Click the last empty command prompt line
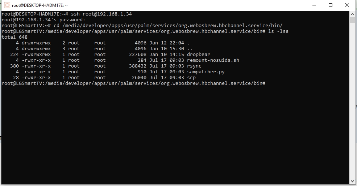The height and width of the screenshot is (186, 357). 133,83
